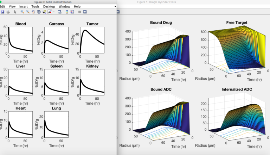Click the Link Plot icon
Screen dimensions: 270x155
click(x=59, y=12)
